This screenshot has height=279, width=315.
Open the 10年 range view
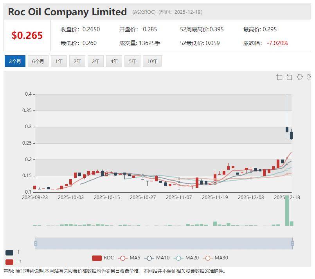(152, 61)
